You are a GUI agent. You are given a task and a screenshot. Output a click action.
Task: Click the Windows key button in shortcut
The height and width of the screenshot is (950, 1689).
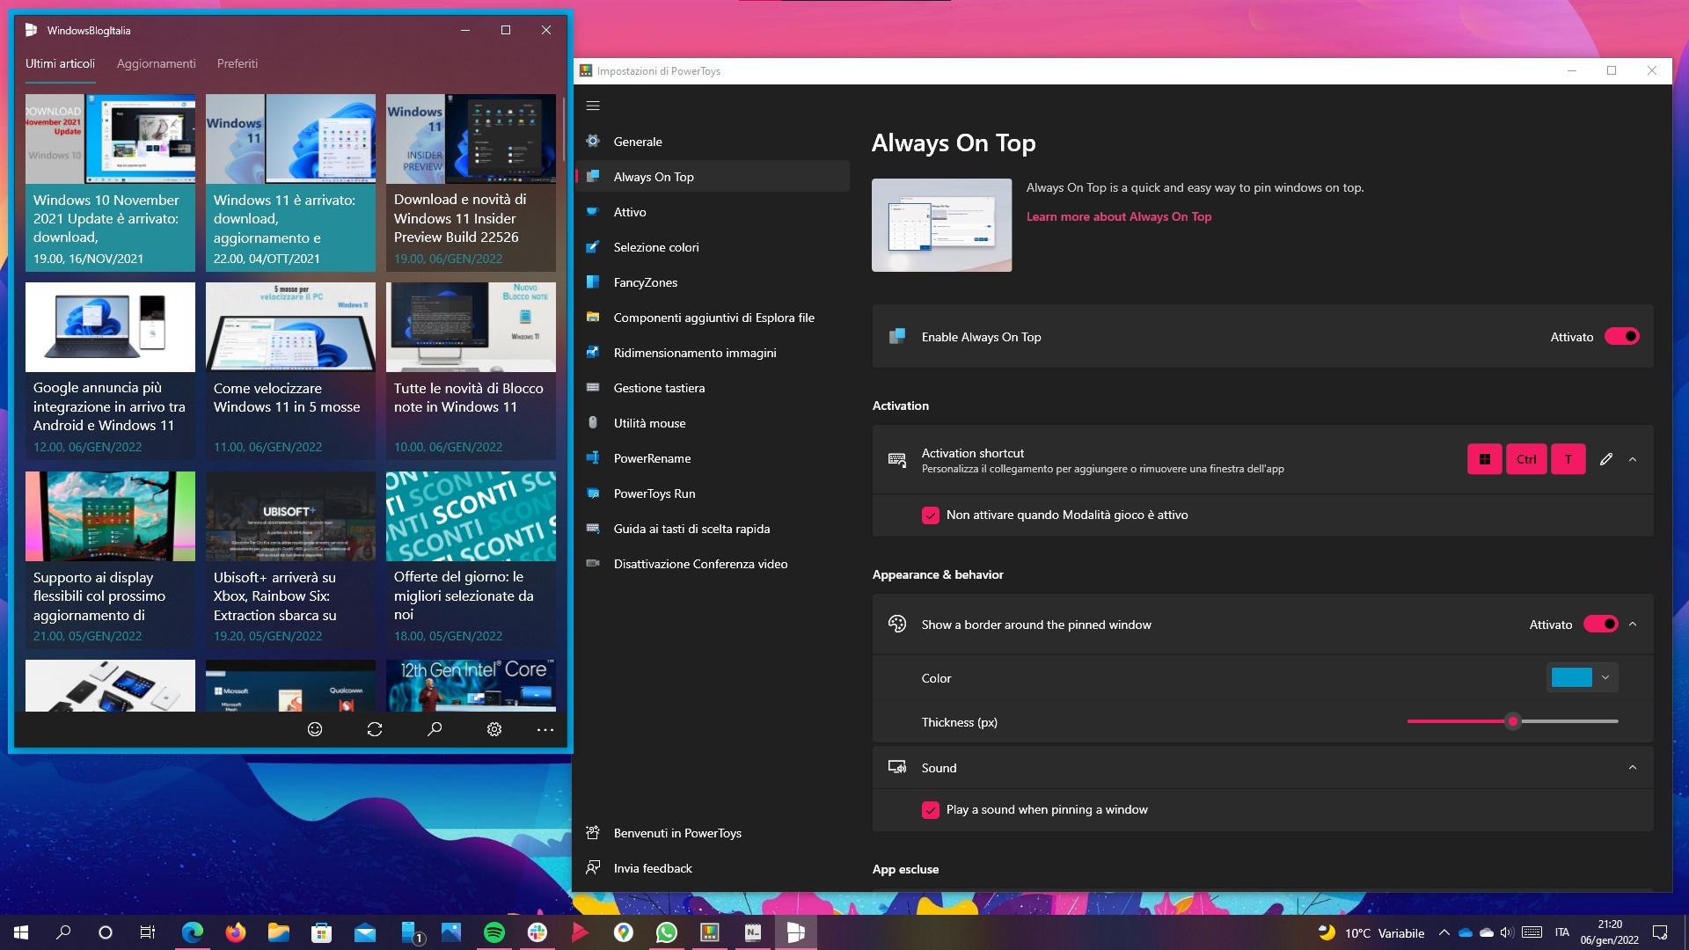tap(1485, 459)
